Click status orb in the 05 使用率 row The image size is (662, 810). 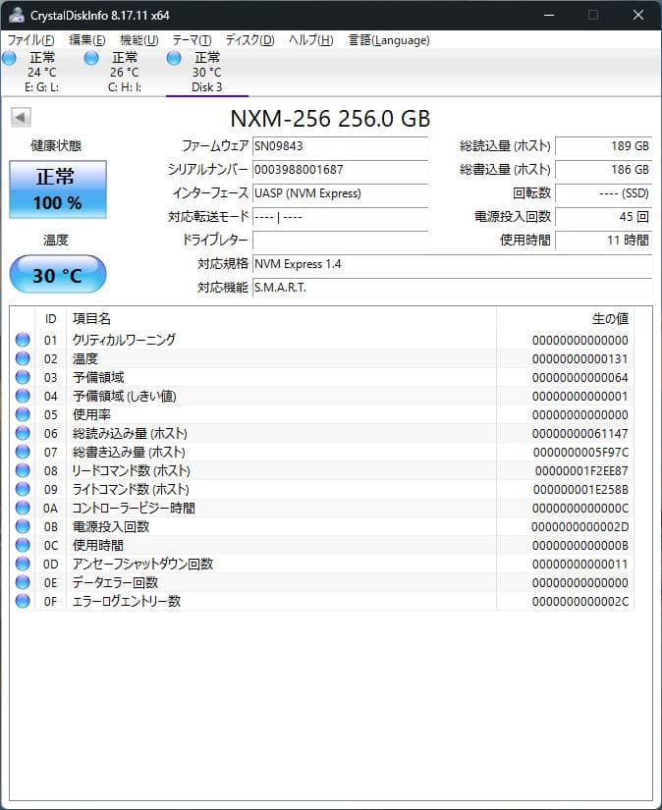pos(23,414)
